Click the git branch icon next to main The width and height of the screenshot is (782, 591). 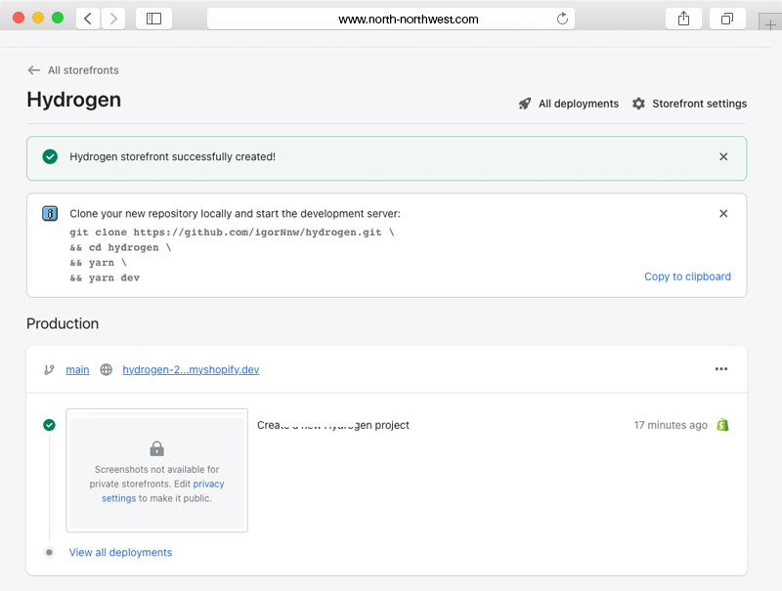pos(49,369)
